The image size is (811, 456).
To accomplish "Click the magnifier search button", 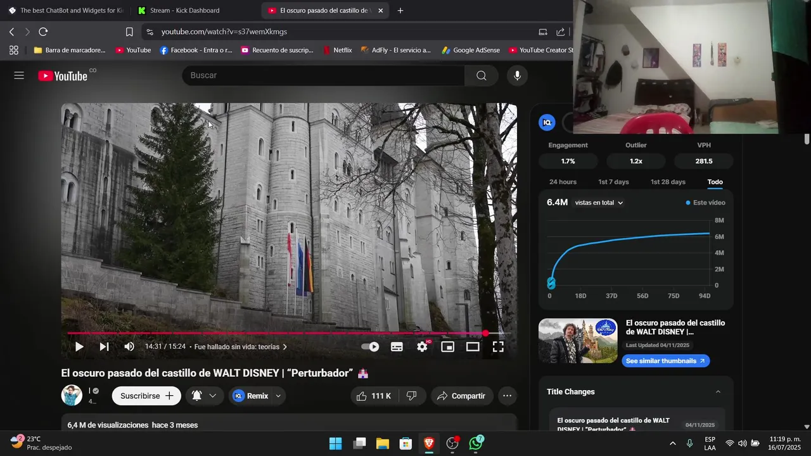I will (482, 75).
